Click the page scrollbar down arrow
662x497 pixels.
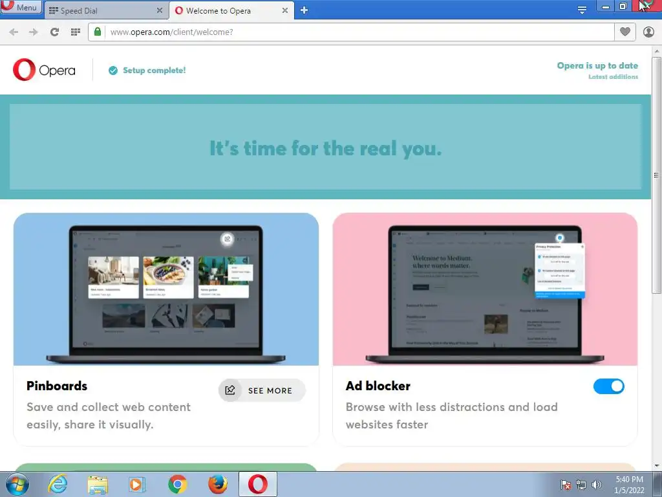point(657,465)
